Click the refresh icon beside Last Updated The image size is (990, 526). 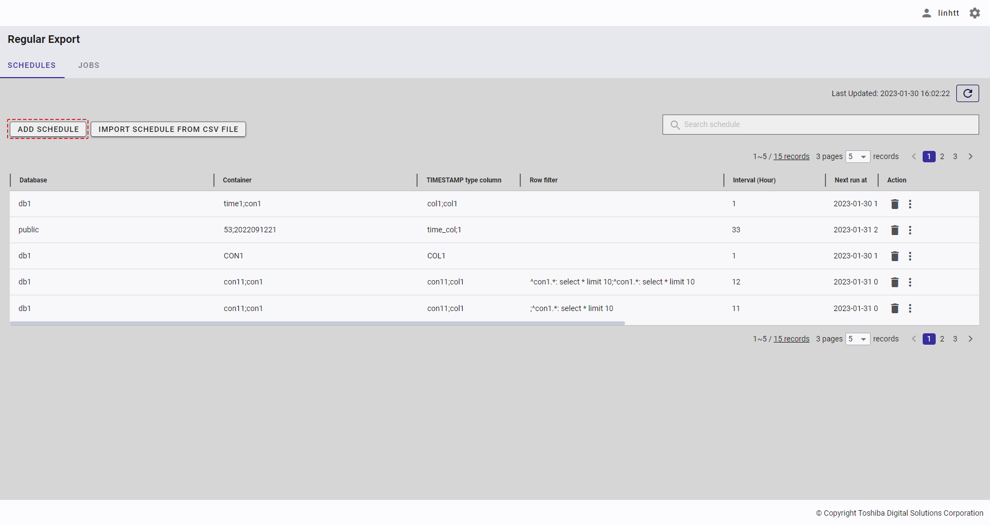click(967, 93)
